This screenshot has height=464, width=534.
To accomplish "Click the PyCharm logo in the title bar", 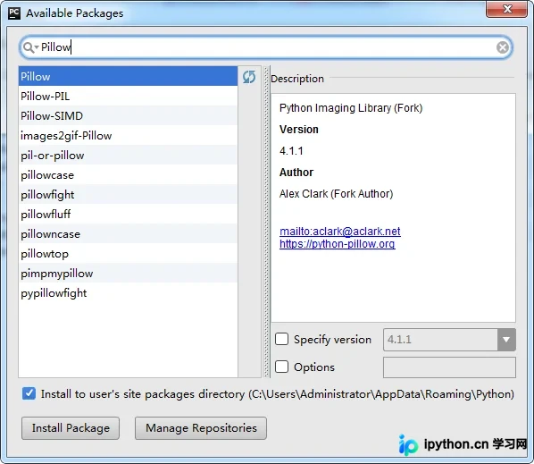I will [x=14, y=13].
